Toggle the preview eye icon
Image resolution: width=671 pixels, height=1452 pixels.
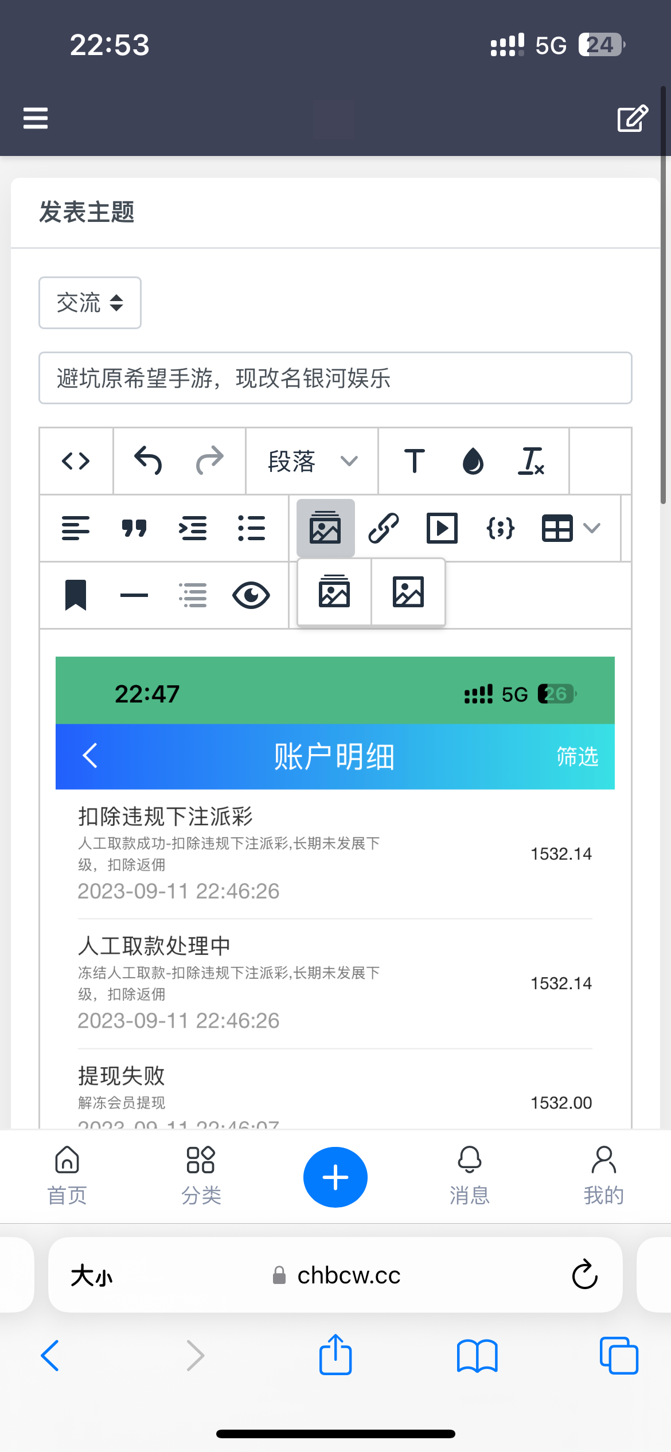[x=251, y=595]
